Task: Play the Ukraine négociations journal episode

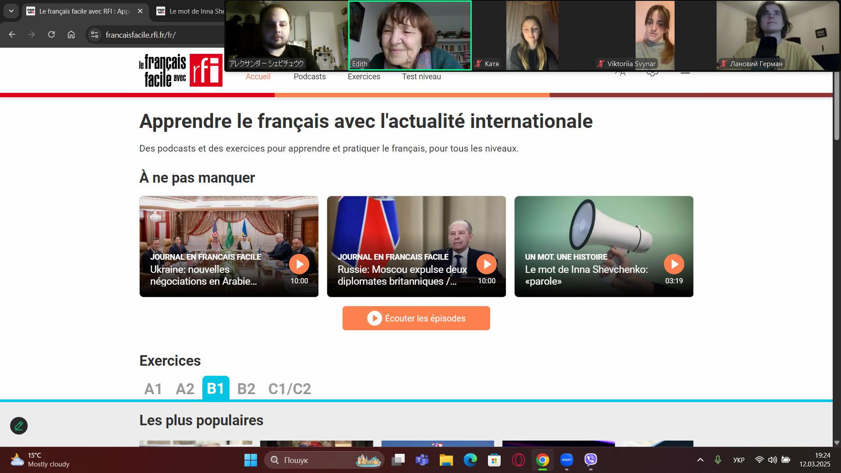Action: pyautogui.click(x=299, y=264)
